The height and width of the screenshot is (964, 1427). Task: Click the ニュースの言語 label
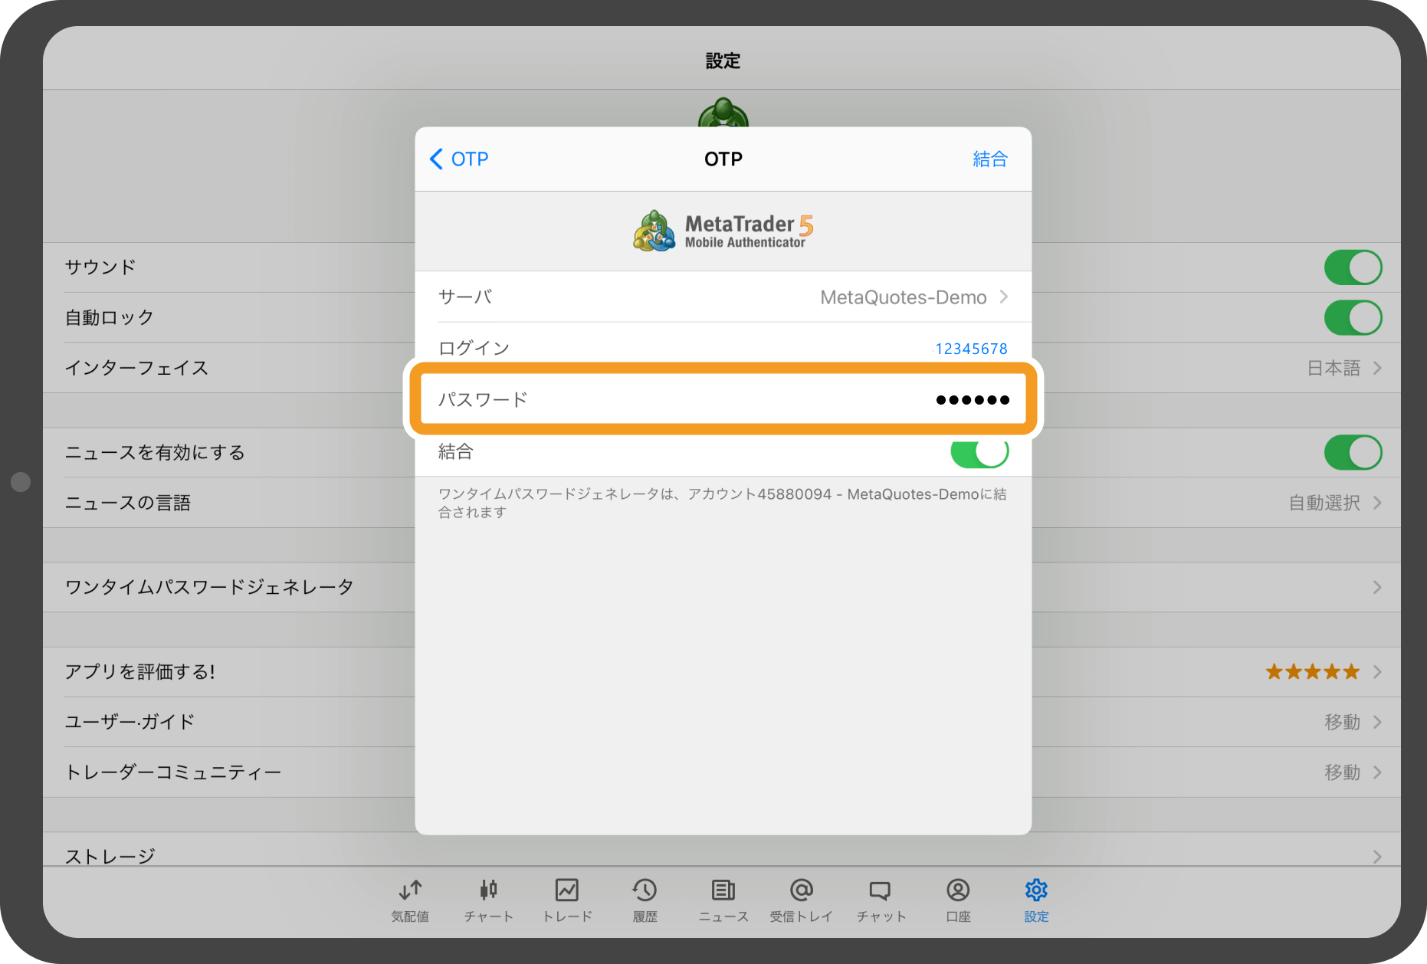coord(127,503)
